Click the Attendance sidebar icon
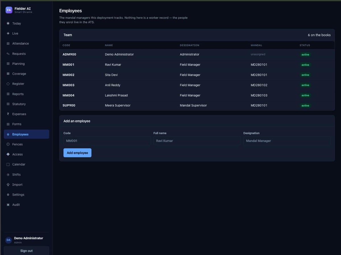 tap(8, 44)
